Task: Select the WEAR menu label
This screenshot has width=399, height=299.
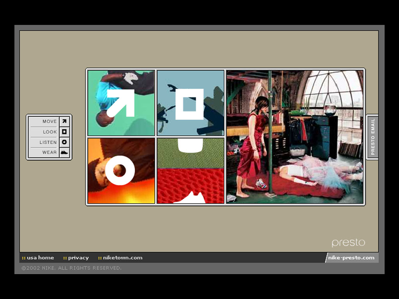Action: (49, 152)
